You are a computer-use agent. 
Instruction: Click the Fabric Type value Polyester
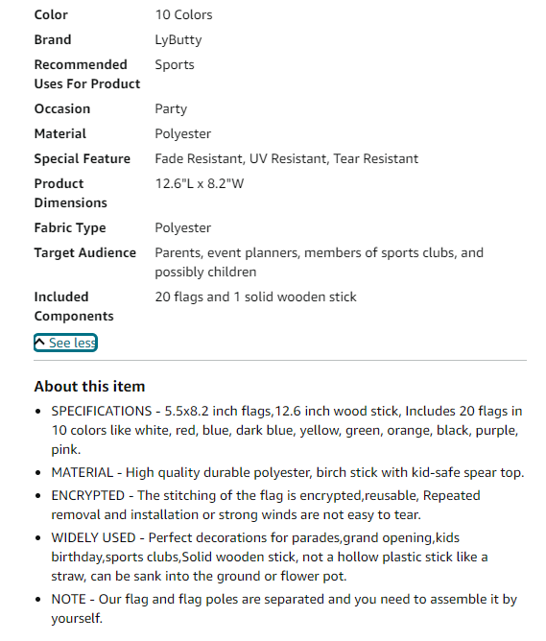(182, 228)
